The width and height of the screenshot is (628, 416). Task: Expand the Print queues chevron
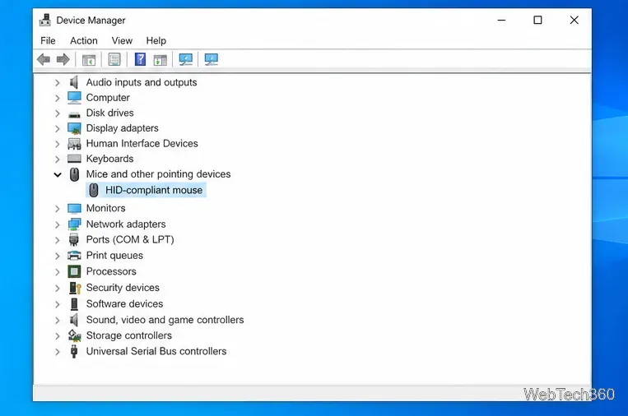[58, 256]
